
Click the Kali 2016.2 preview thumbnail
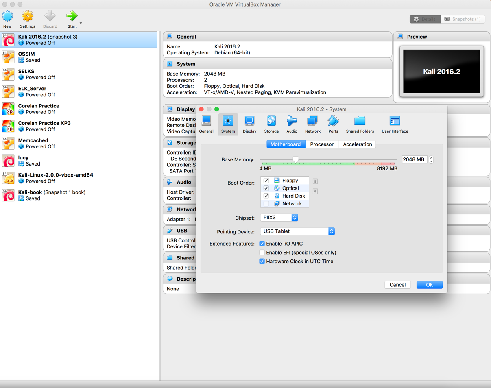441,72
